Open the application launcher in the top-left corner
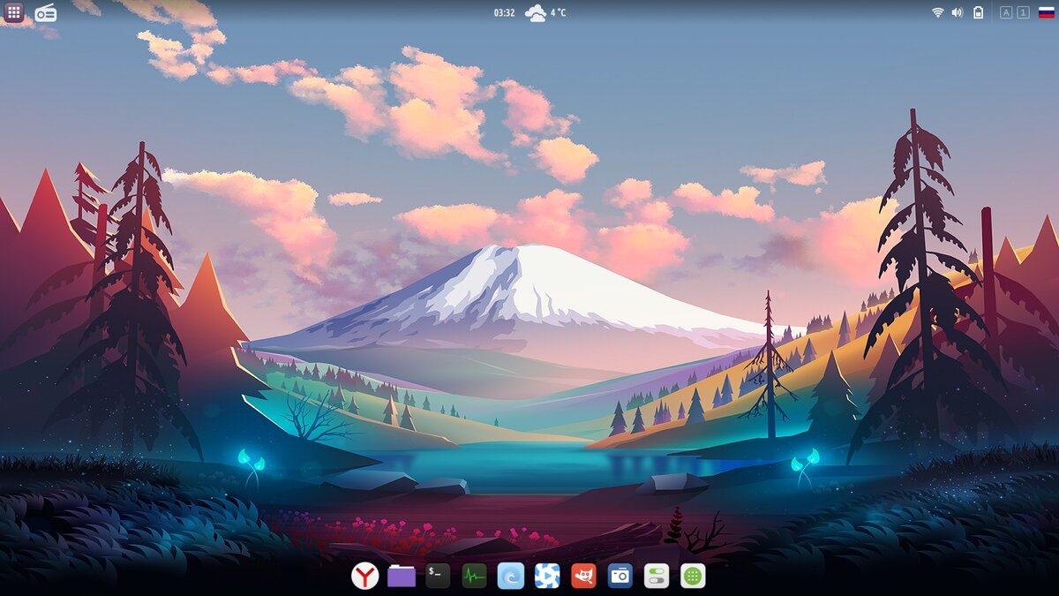Viewport: 1059px width, 596px height. coord(12,13)
